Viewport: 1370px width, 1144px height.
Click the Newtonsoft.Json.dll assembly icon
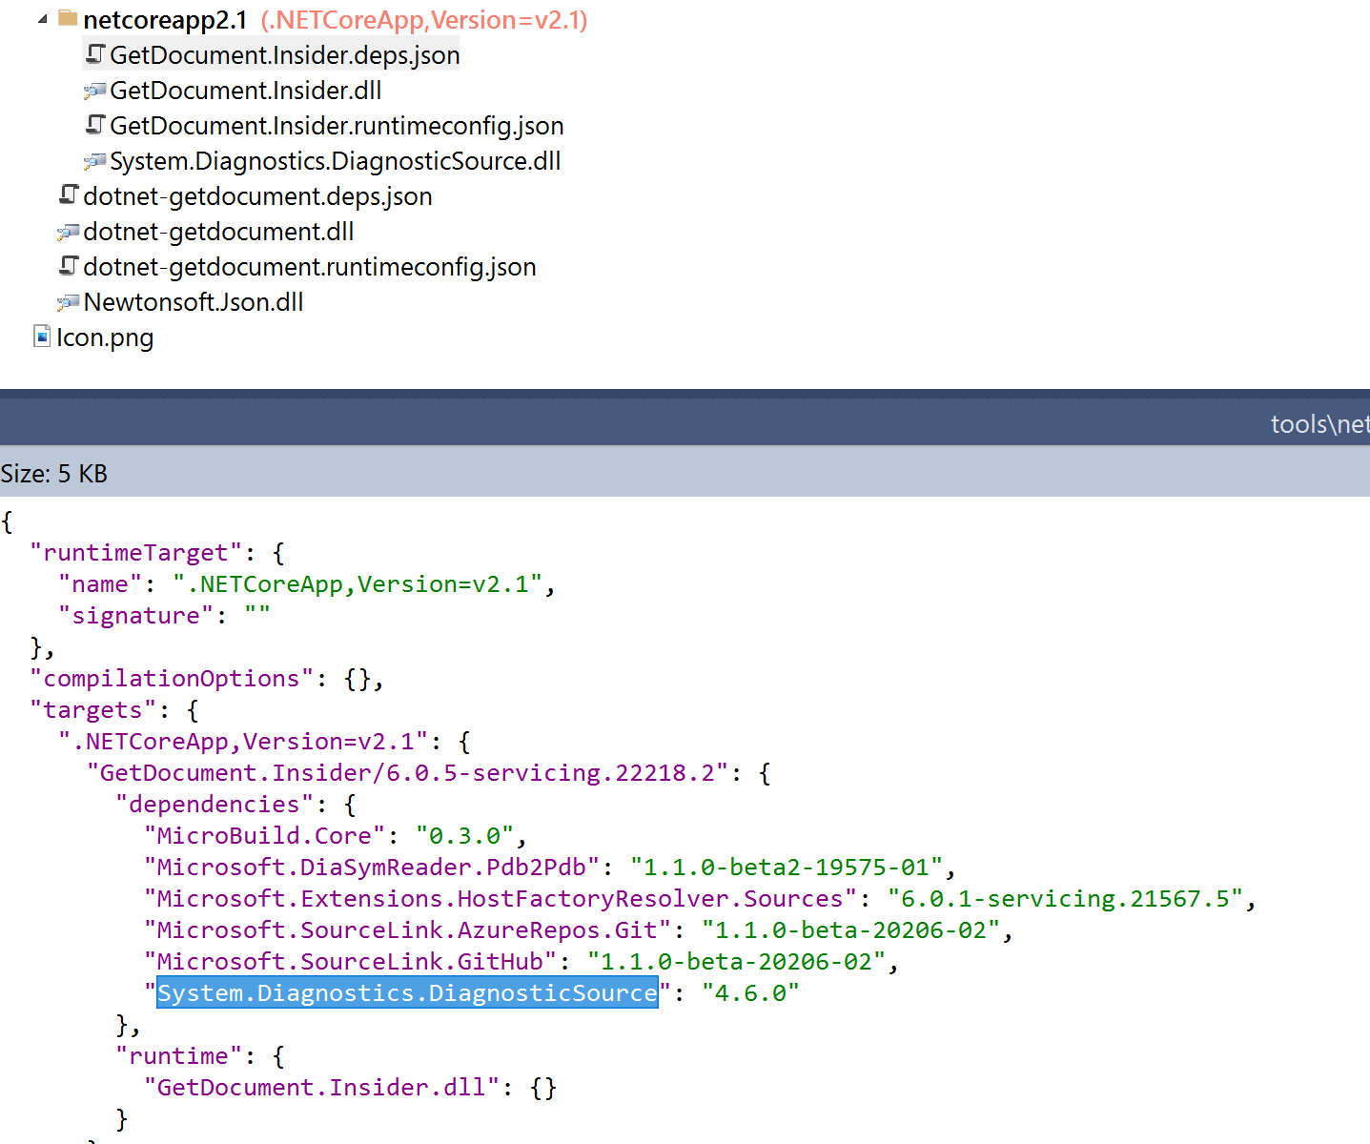click(x=68, y=302)
